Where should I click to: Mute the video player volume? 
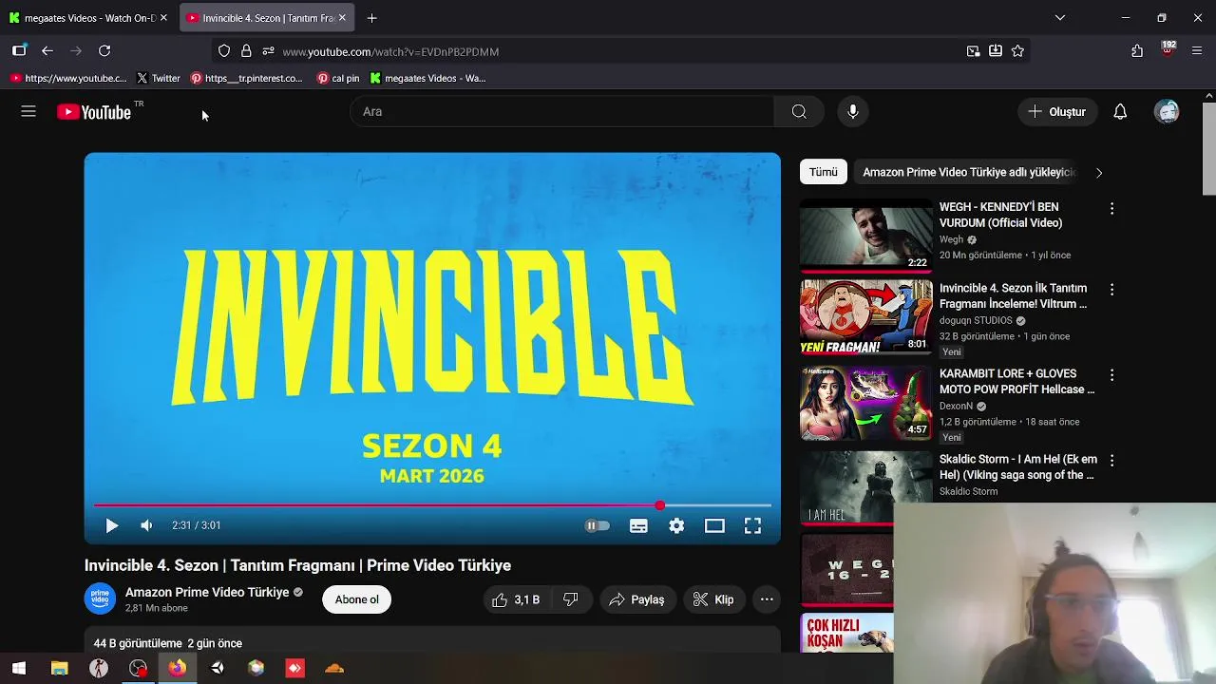pos(146,525)
